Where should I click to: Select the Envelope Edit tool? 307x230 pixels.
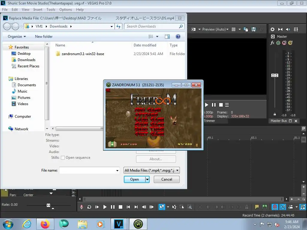pos(174,207)
